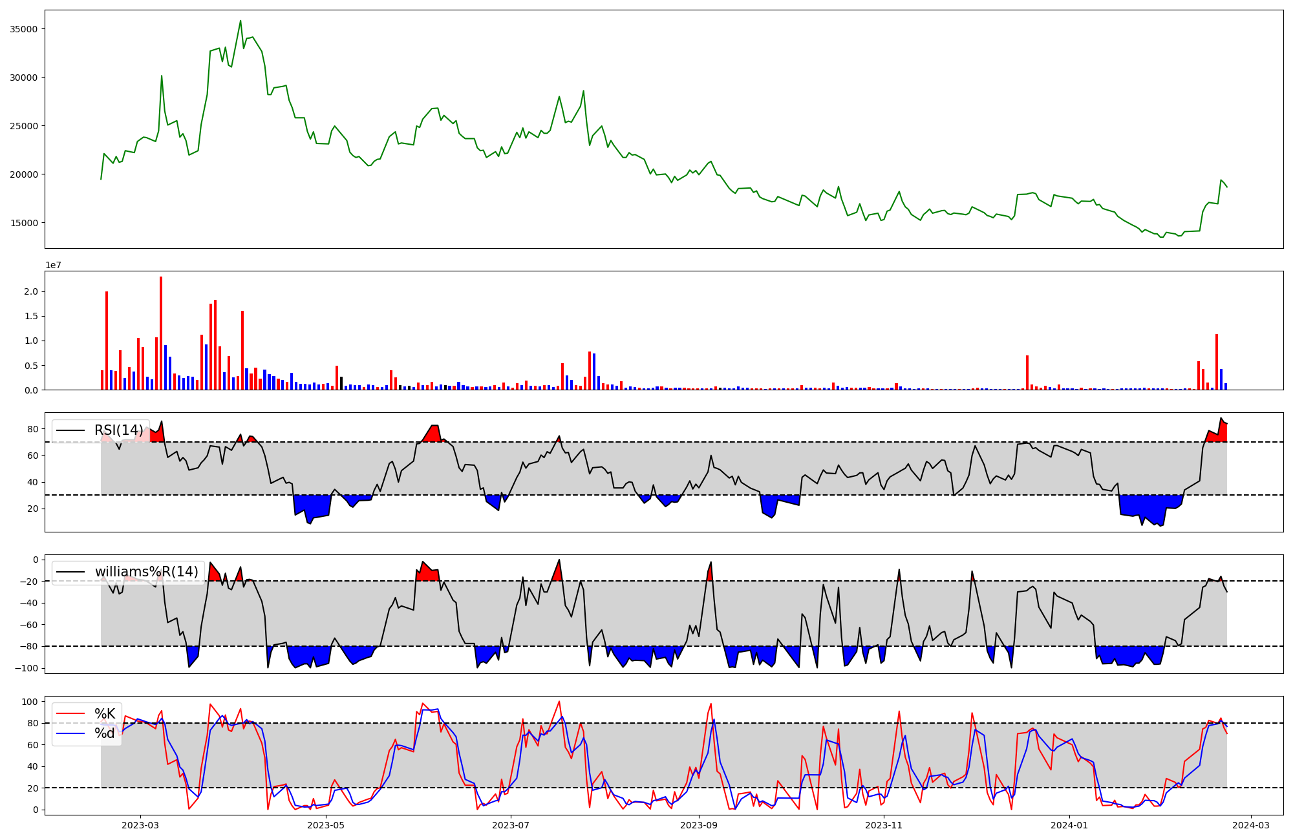Viewport: 1293px width, 840px height.
Task: Click the williams%R(14) legend label
Action: click(146, 572)
